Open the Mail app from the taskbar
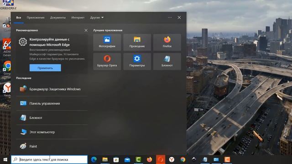This screenshot has width=292, height=164. (127, 159)
